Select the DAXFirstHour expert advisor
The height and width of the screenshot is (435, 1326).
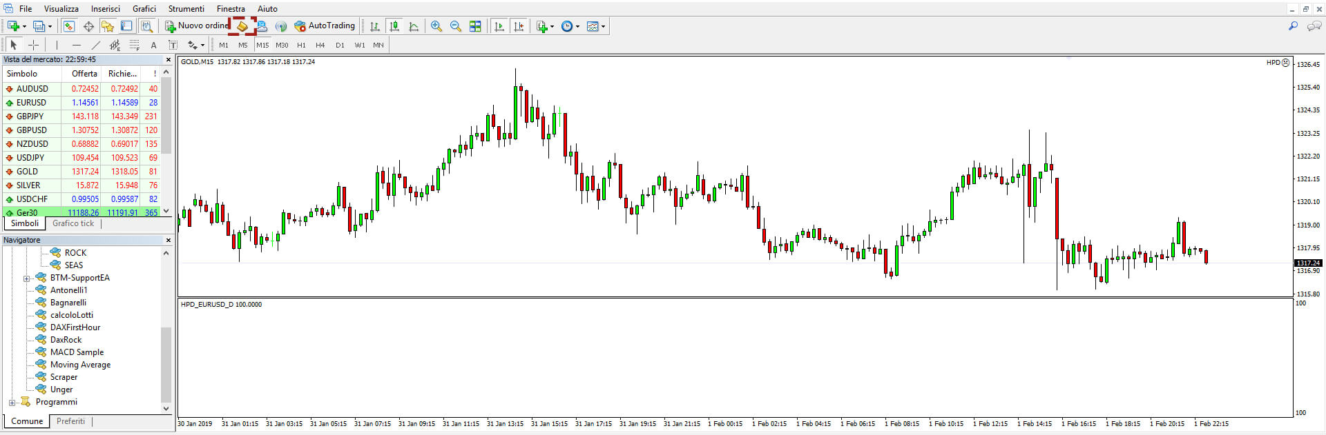tap(75, 327)
